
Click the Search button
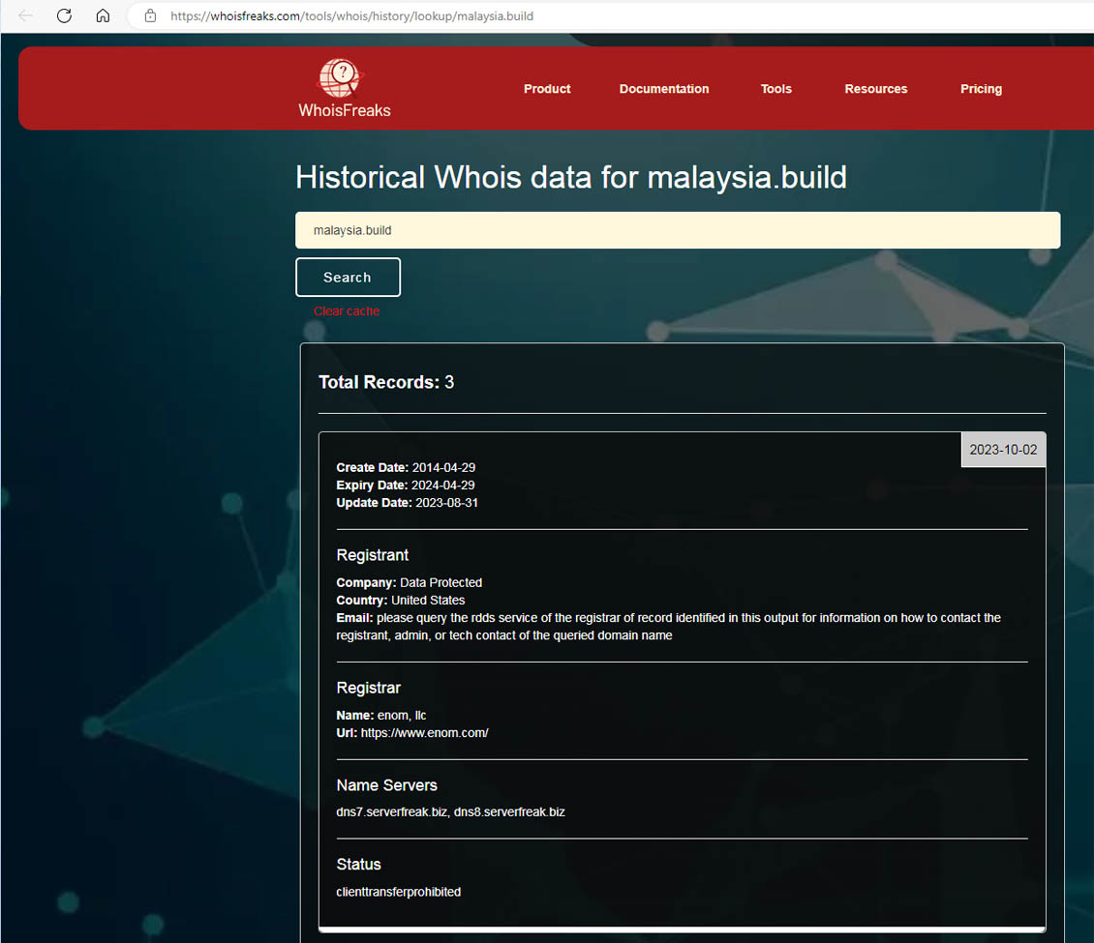coord(348,278)
